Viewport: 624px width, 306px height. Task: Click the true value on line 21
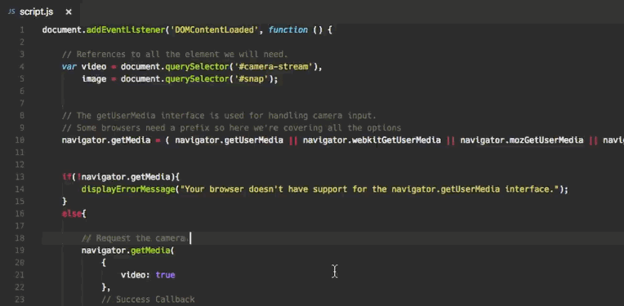(165, 275)
